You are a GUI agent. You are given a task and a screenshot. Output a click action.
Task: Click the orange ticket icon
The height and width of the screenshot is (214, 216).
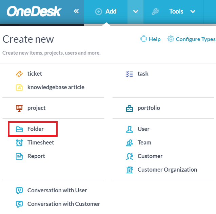click(19, 74)
